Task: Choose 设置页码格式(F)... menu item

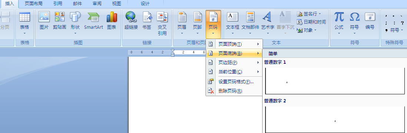Action: [x=234, y=82]
